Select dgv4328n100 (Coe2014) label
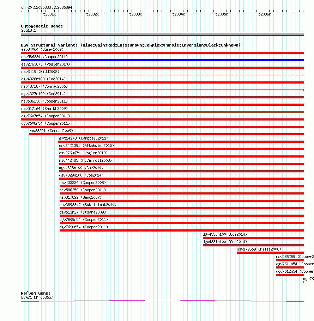 coord(81,167)
